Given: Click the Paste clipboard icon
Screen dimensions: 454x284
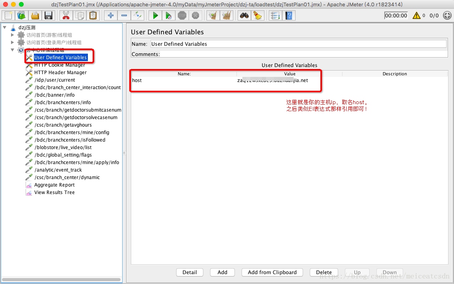Looking at the screenshot, I should pos(93,15).
